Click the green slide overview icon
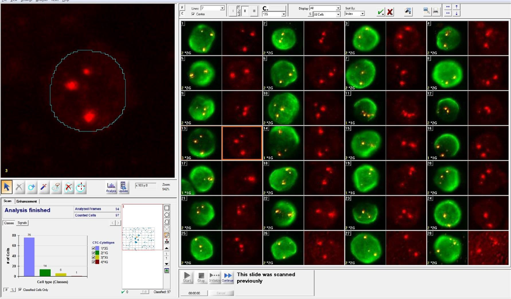The width and height of the screenshot is (511, 299). pos(167,270)
